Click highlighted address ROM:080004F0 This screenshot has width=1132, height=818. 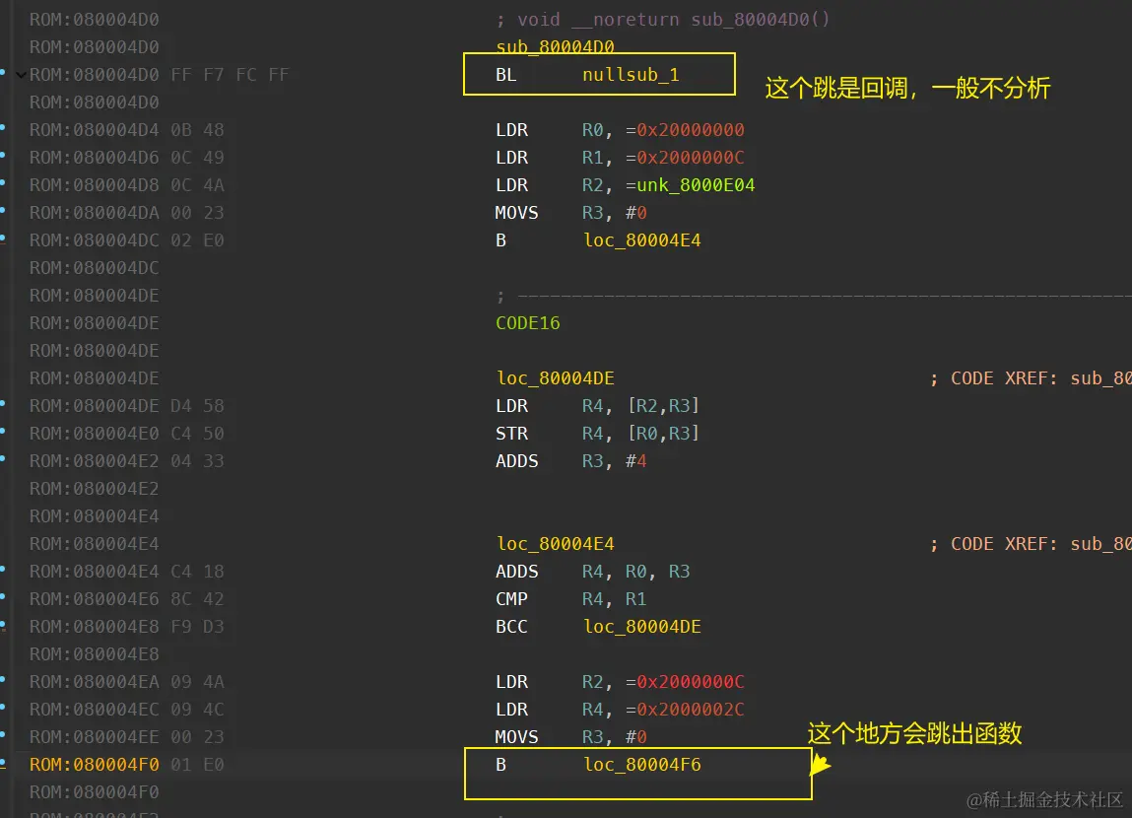94,765
